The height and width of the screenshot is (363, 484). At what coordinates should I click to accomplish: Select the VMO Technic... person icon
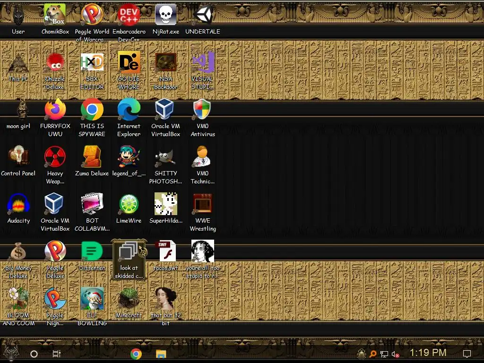[x=203, y=165]
